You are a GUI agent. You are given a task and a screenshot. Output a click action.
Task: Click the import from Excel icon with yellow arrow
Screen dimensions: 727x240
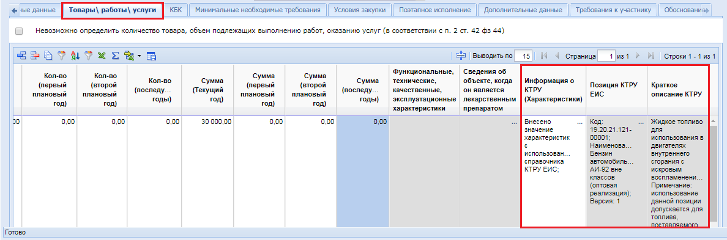pos(129,56)
